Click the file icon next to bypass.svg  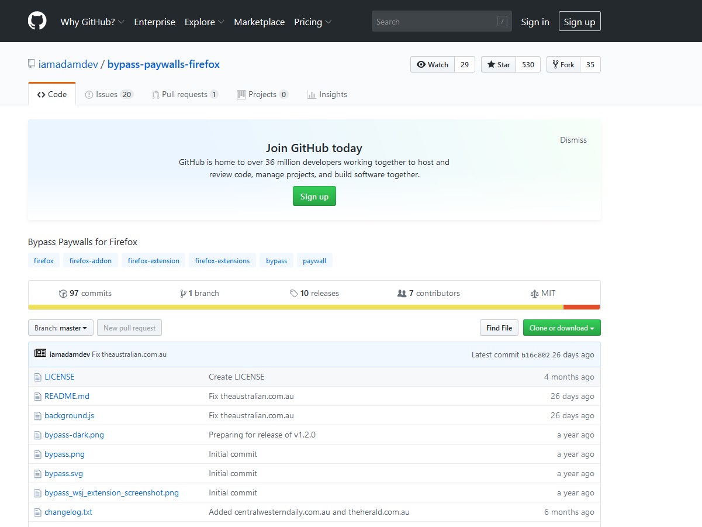pyautogui.click(x=38, y=473)
